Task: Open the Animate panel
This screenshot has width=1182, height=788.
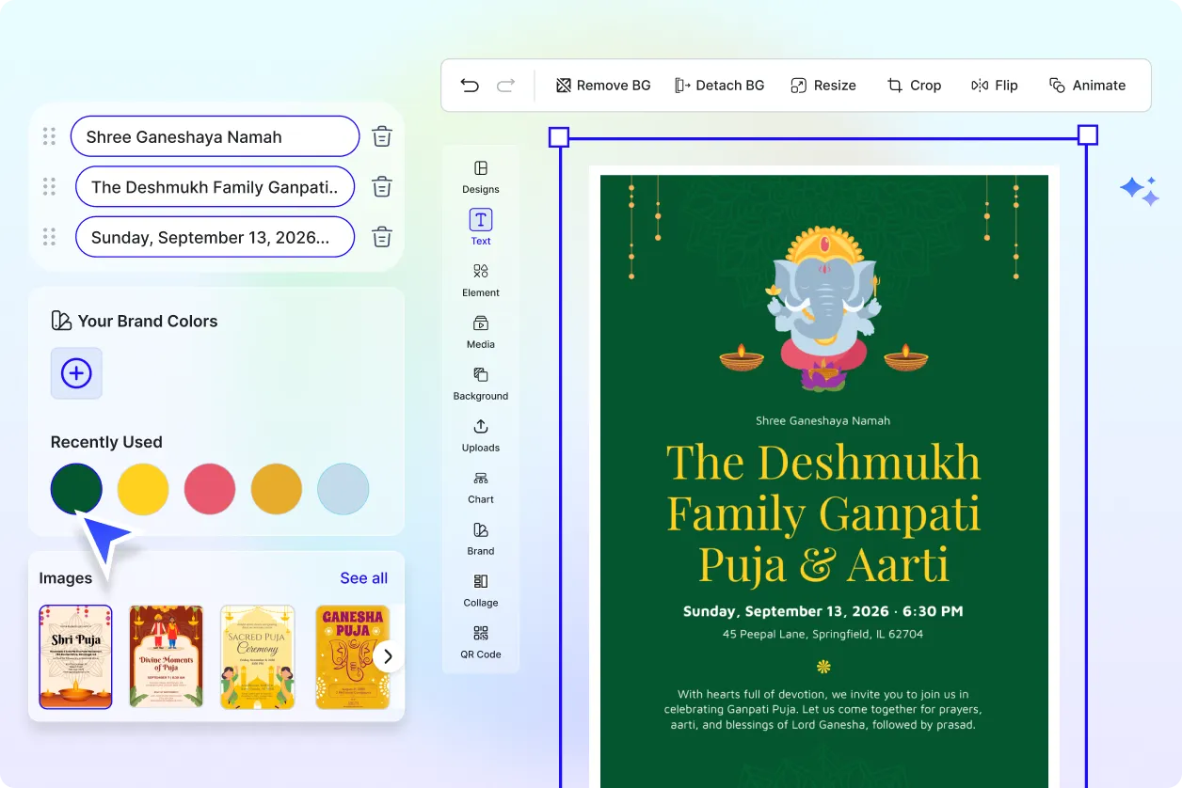Action: pyautogui.click(x=1087, y=85)
